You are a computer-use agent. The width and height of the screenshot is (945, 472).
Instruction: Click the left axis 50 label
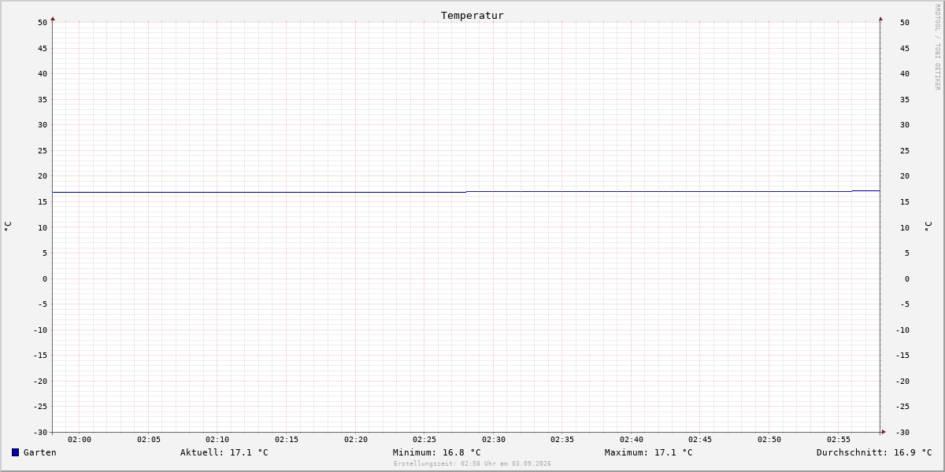[x=43, y=23]
